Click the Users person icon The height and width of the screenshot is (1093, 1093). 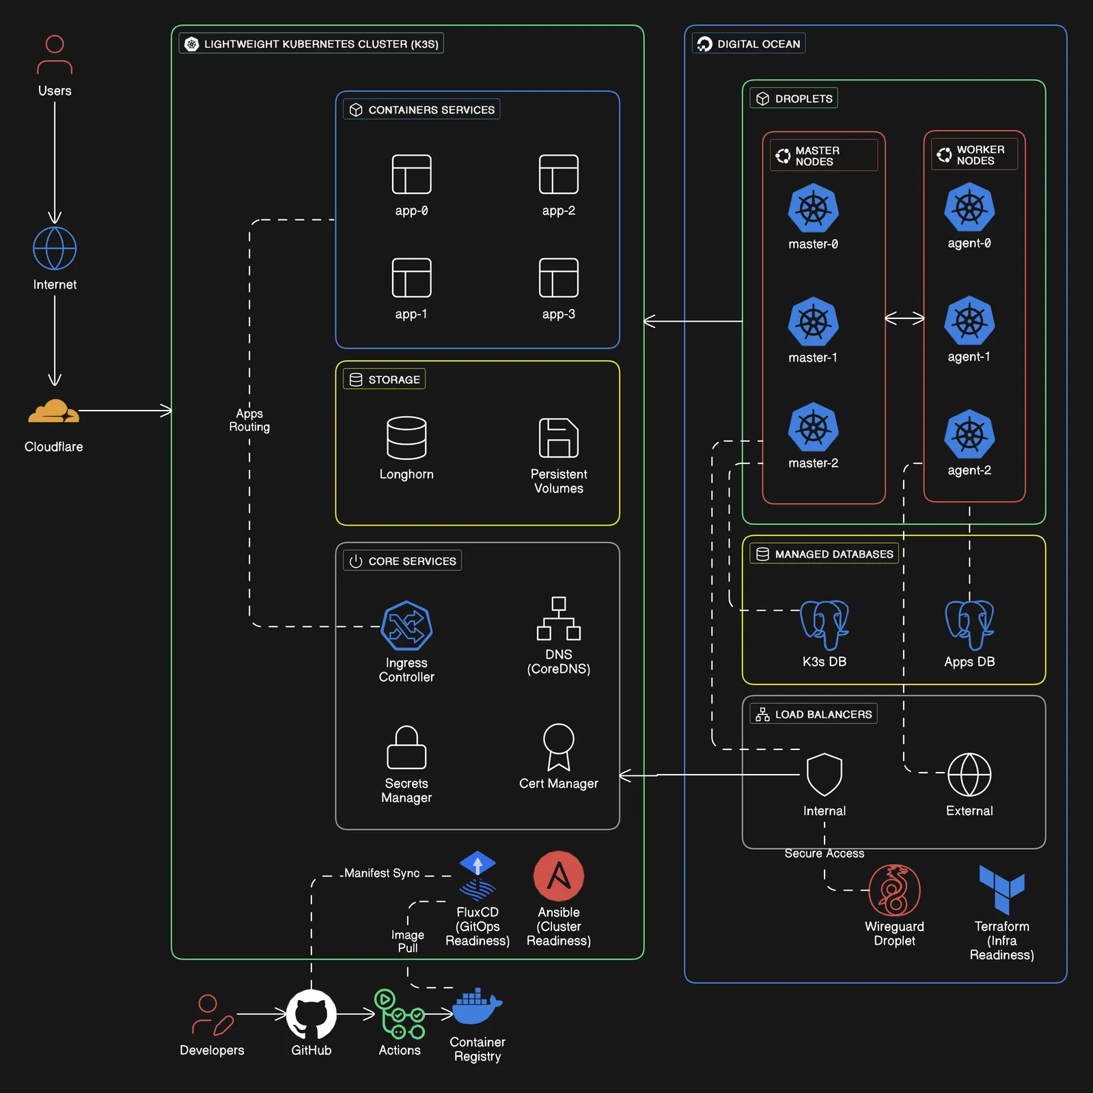55,55
